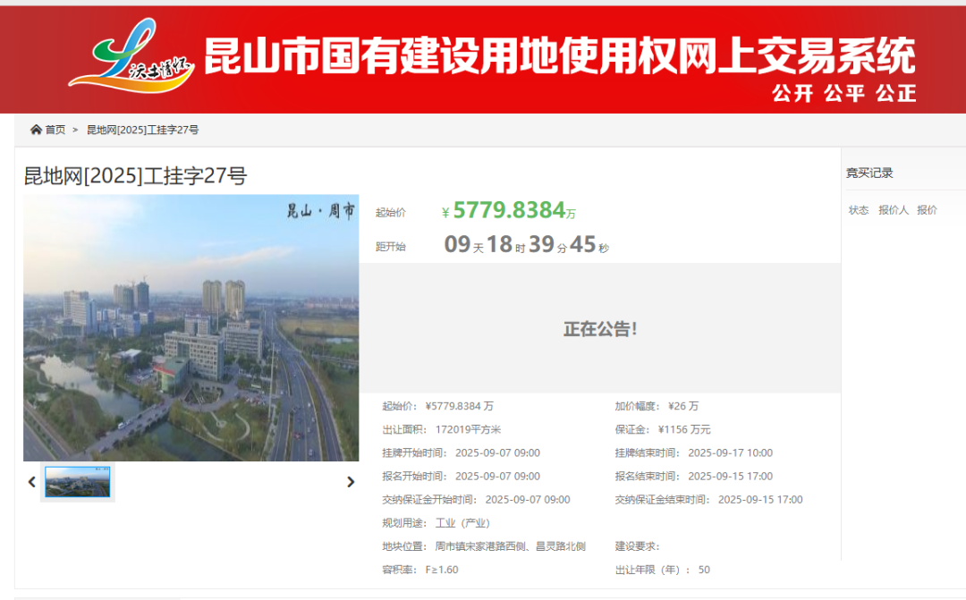Open the 竞买记录 panel header
The image size is (966, 600).
[x=869, y=173]
